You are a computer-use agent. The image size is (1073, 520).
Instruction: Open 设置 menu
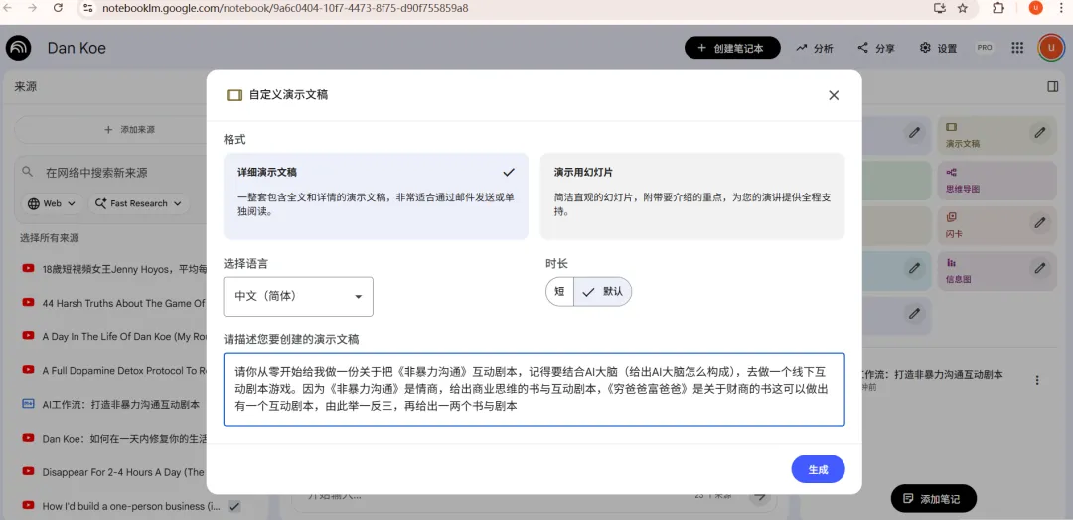click(x=938, y=48)
